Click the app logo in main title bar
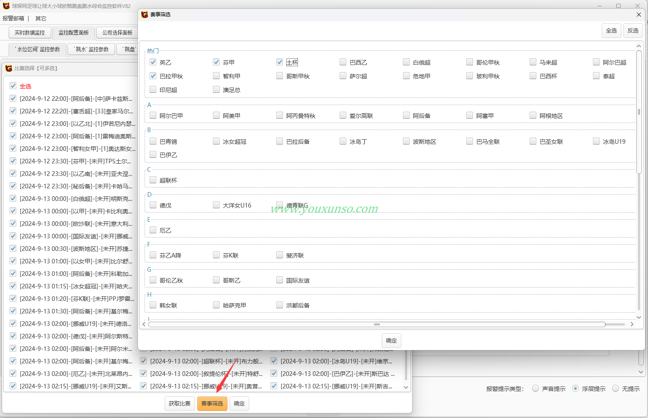Image resolution: width=648 pixels, height=418 pixels. coord(6,6)
